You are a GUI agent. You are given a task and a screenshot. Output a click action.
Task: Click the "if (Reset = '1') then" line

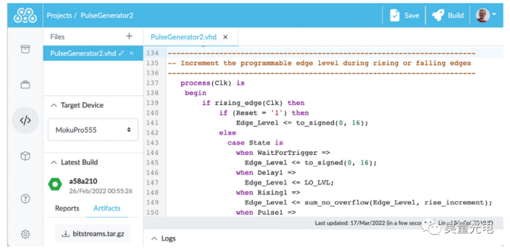264,113
